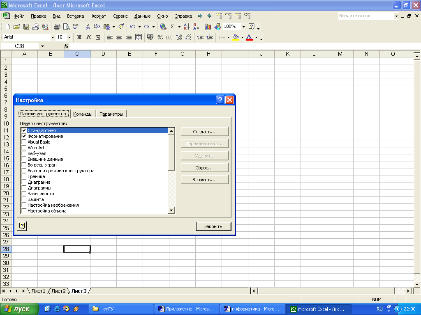Click the Сброс... button
The image size is (421, 315).
(204, 168)
